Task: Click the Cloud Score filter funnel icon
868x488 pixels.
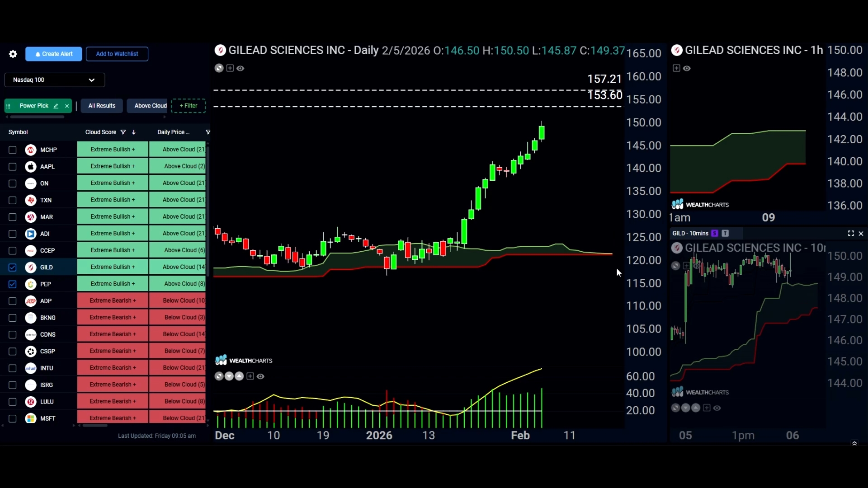Action: 123,132
